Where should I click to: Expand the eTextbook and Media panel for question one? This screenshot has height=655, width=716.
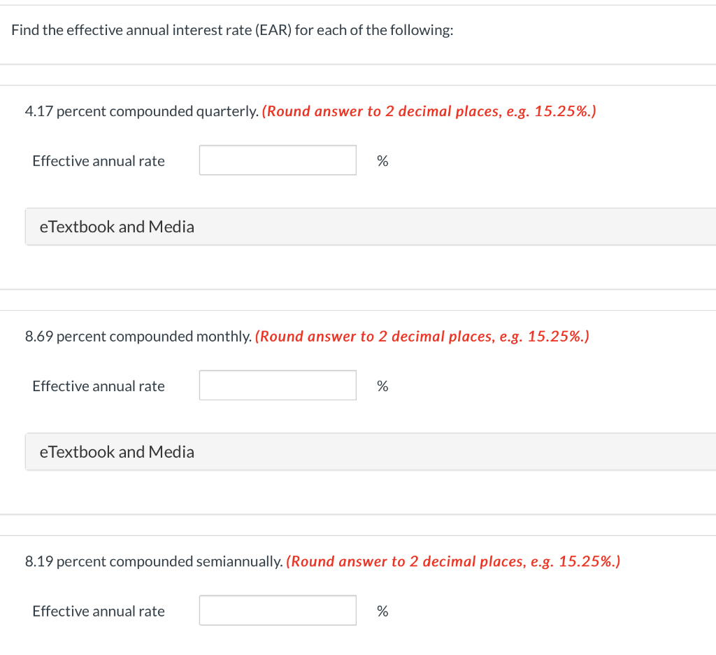pyautogui.click(x=117, y=226)
